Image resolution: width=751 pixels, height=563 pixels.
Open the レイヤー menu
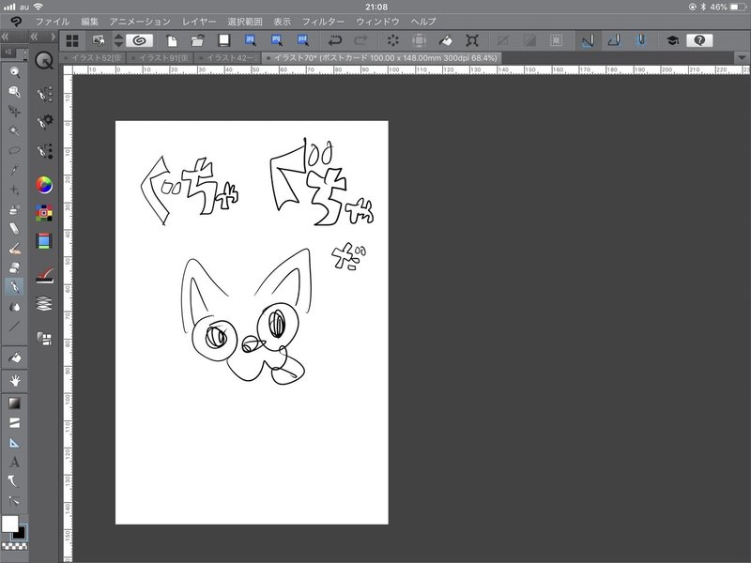[199, 22]
